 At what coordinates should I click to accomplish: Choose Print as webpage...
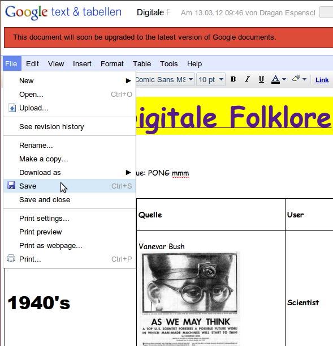point(70,246)
